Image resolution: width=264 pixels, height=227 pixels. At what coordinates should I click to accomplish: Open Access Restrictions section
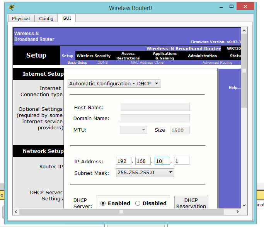coord(128,56)
